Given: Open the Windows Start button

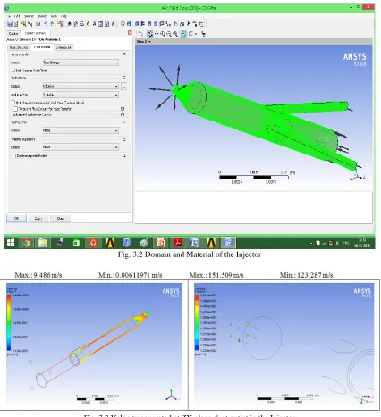Looking at the screenshot, I should point(11,243).
